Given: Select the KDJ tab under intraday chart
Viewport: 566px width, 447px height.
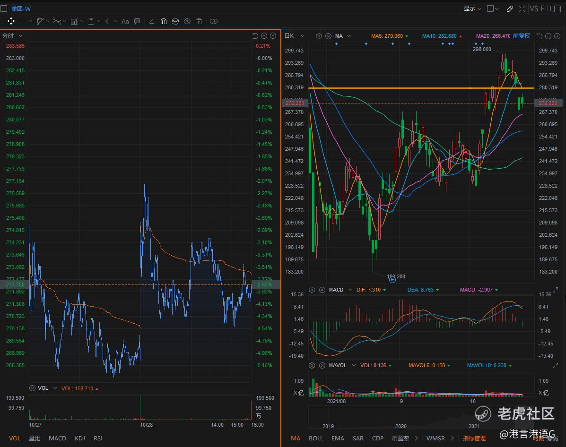Looking at the screenshot, I should 79,438.
